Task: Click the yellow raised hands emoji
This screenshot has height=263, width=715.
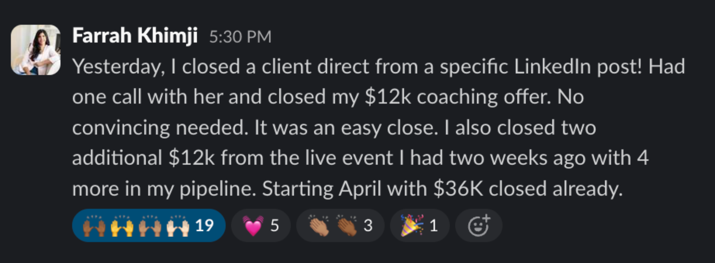Action: click(122, 226)
